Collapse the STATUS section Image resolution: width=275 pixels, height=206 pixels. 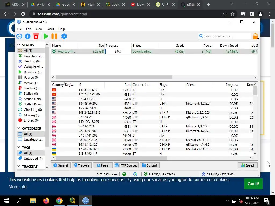pyautogui.click(x=19, y=45)
